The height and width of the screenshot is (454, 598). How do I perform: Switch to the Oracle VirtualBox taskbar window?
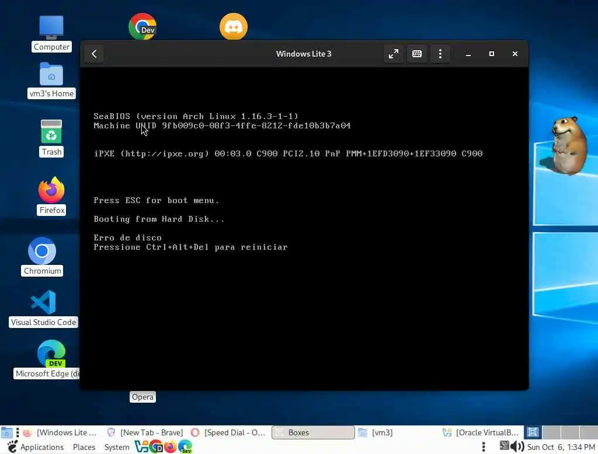pyautogui.click(x=481, y=432)
